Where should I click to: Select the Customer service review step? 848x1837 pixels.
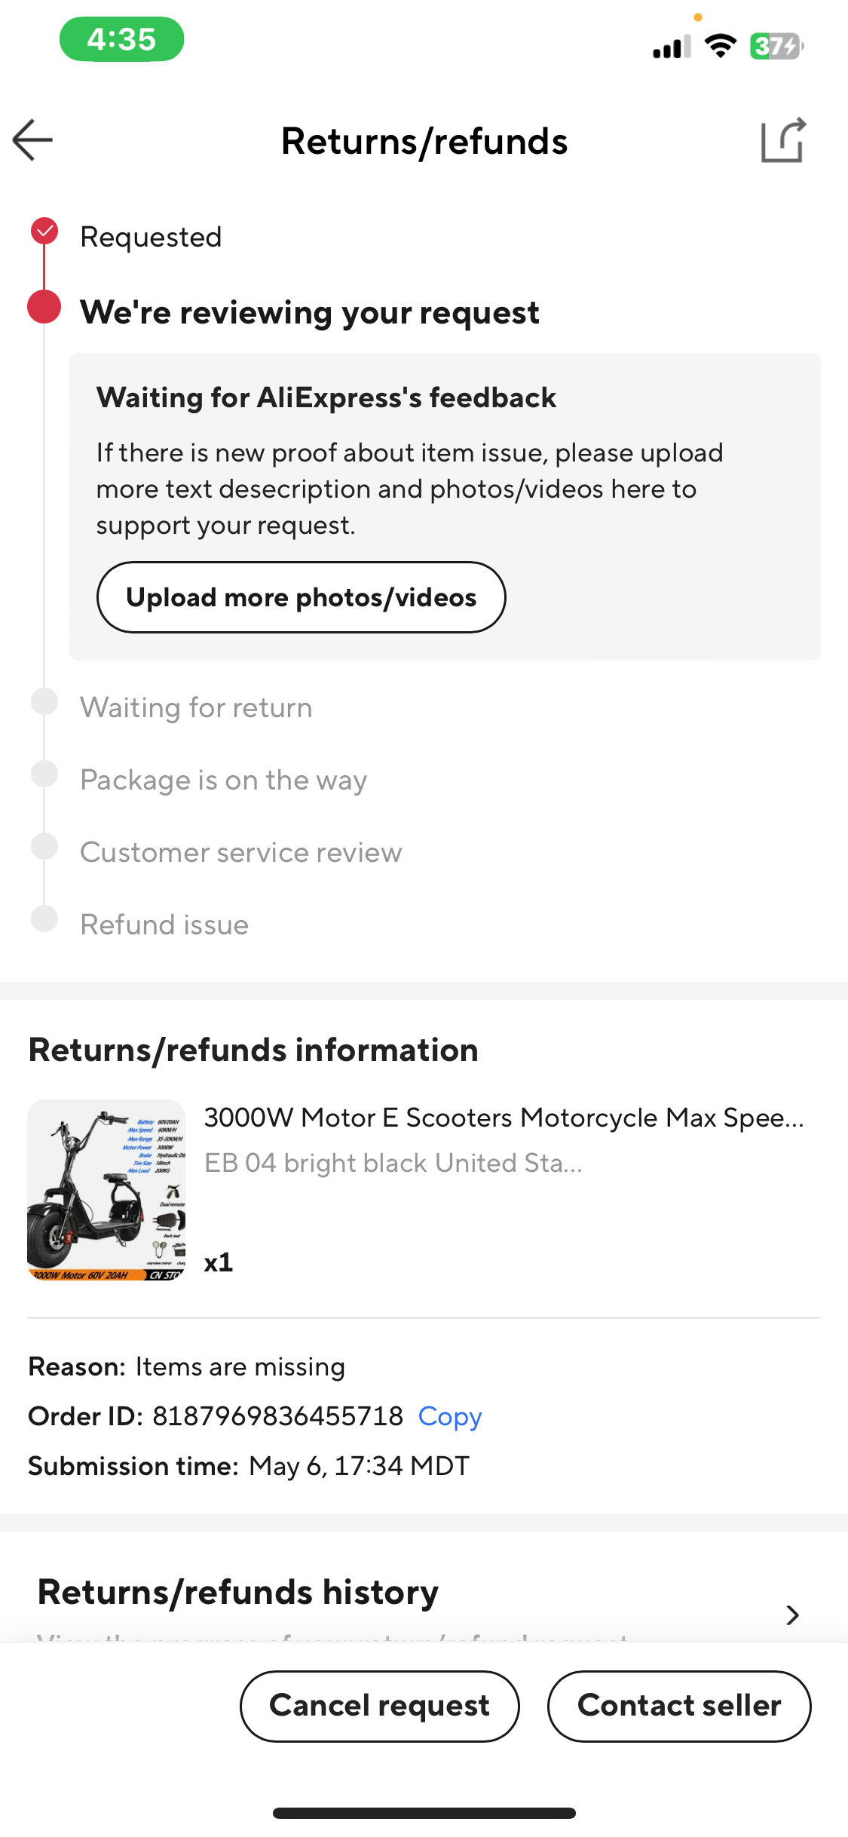click(241, 851)
